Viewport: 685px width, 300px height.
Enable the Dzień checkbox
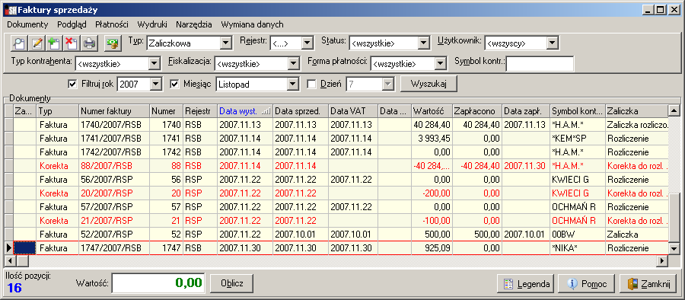311,84
